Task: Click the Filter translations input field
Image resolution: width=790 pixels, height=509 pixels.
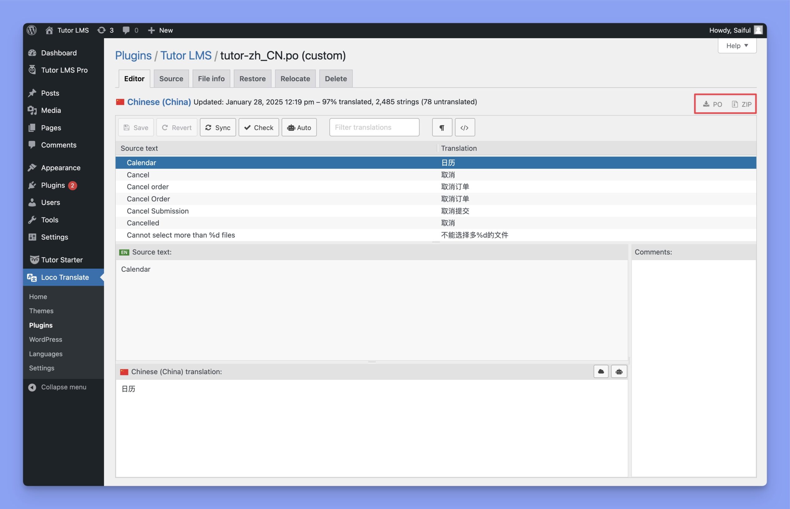Action: click(374, 127)
